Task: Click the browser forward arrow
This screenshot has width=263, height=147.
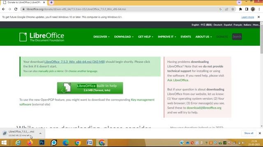Action: [9, 9]
